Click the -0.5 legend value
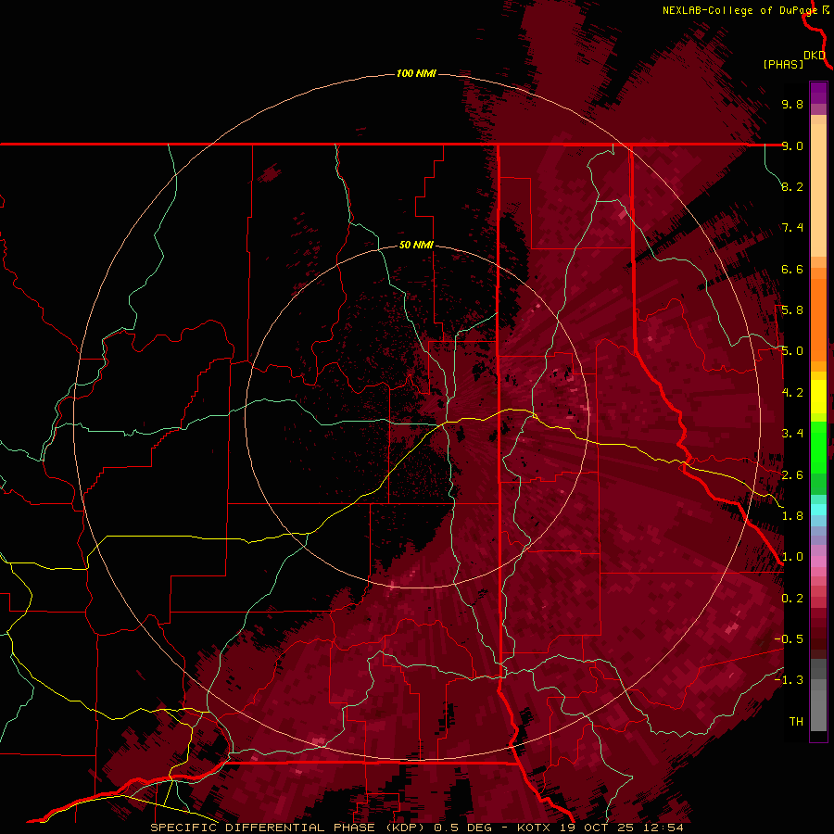The image size is (834, 834). point(789,639)
